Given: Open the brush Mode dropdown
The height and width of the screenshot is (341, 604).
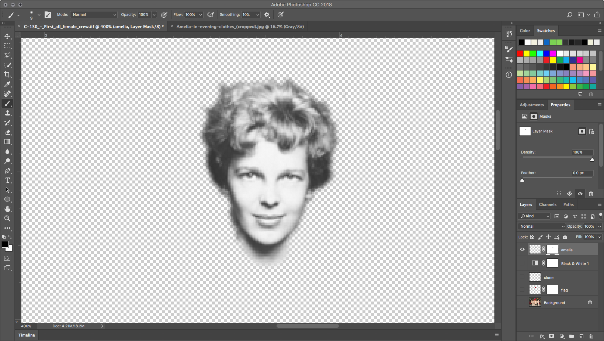Looking at the screenshot, I should click(94, 15).
